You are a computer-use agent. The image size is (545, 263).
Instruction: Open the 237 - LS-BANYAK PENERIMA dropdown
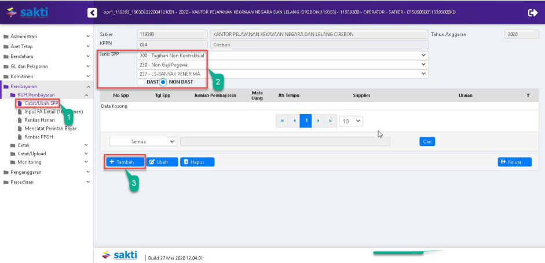coord(282,74)
